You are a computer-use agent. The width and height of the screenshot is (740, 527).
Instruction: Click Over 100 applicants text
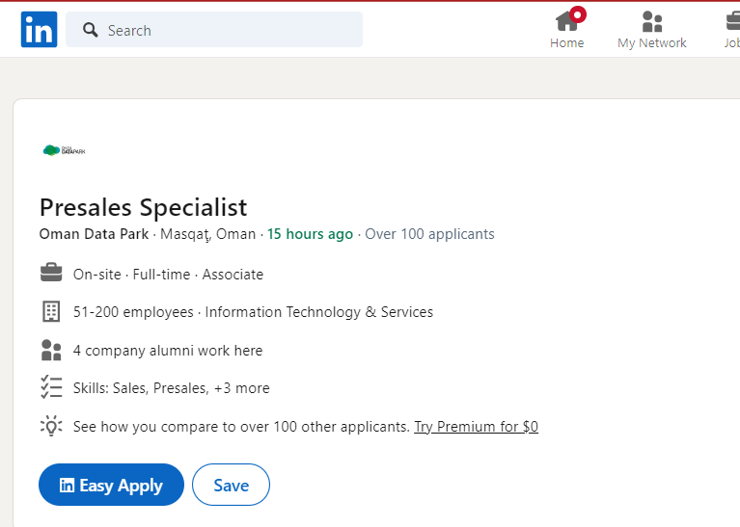(429, 234)
